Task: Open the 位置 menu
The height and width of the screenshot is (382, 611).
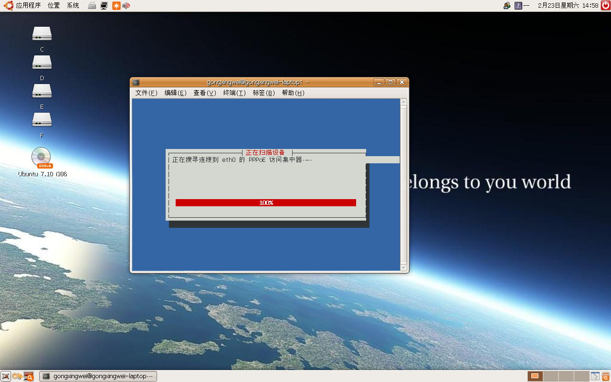Action: click(x=54, y=6)
